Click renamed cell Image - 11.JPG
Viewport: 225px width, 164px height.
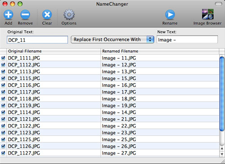[119, 58]
